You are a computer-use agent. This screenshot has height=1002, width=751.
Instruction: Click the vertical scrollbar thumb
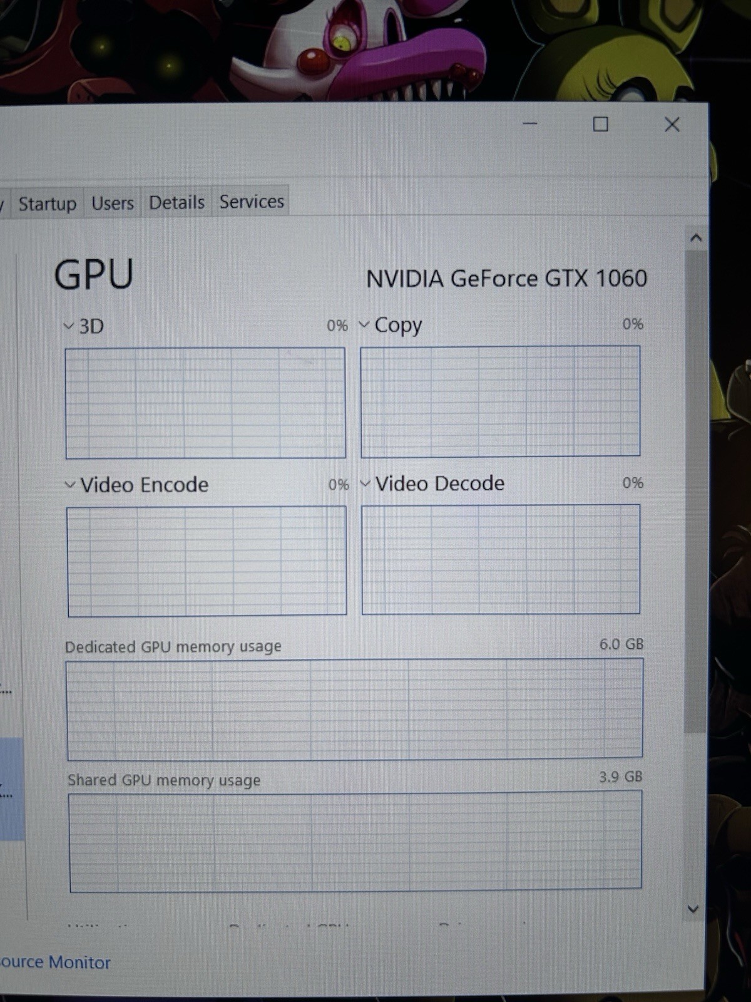tap(695, 492)
